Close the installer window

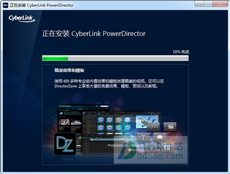point(220,4)
